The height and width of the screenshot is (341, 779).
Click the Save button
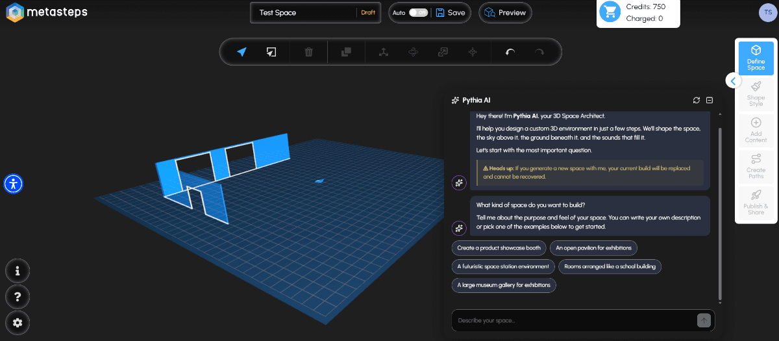pos(451,12)
